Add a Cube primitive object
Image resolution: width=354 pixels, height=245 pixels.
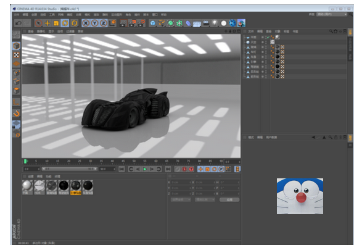pyautogui.click(x=153, y=23)
